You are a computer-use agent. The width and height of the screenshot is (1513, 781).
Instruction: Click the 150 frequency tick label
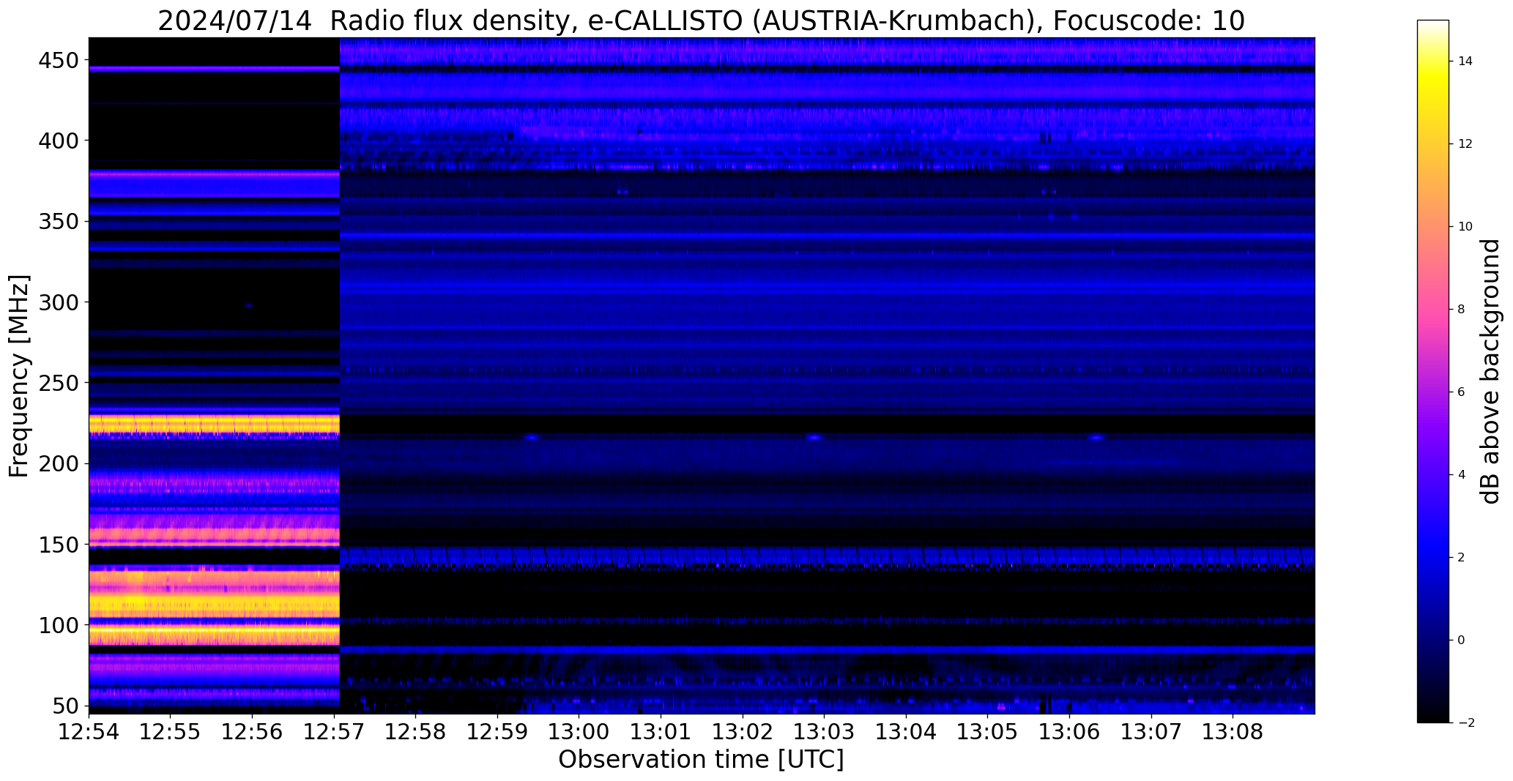pos(57,545)
